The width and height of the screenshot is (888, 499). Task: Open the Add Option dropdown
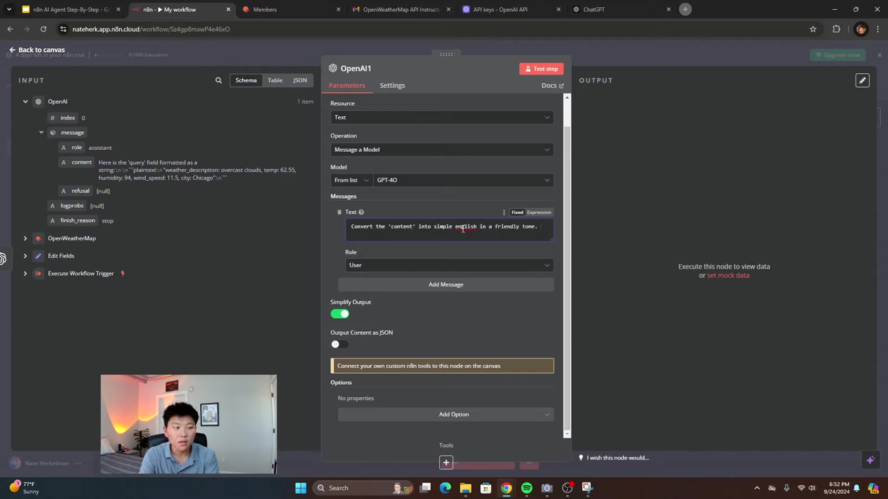pos(446,415)
